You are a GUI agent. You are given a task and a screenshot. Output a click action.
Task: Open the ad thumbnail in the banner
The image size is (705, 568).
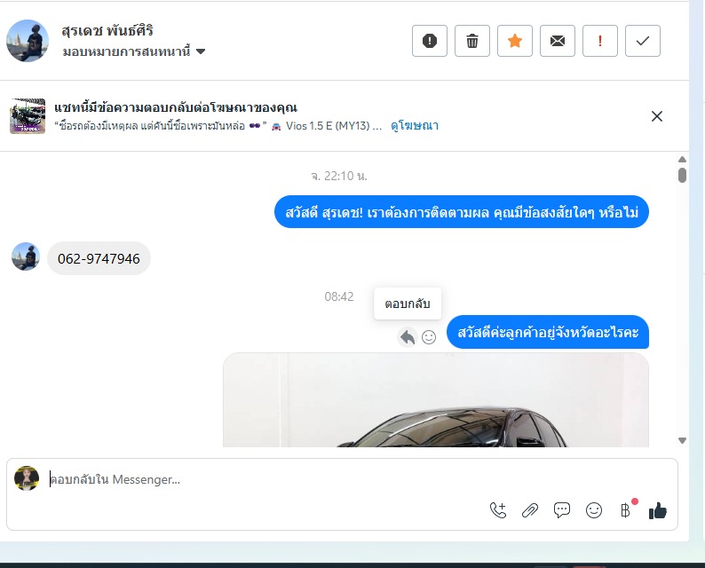click(x=28, y=116)
